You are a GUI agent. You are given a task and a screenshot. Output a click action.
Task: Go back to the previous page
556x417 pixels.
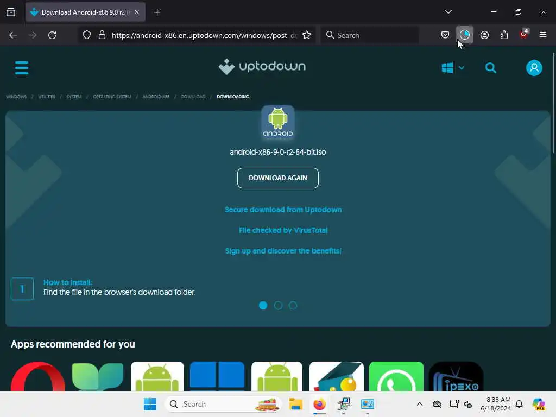[13, 35]
